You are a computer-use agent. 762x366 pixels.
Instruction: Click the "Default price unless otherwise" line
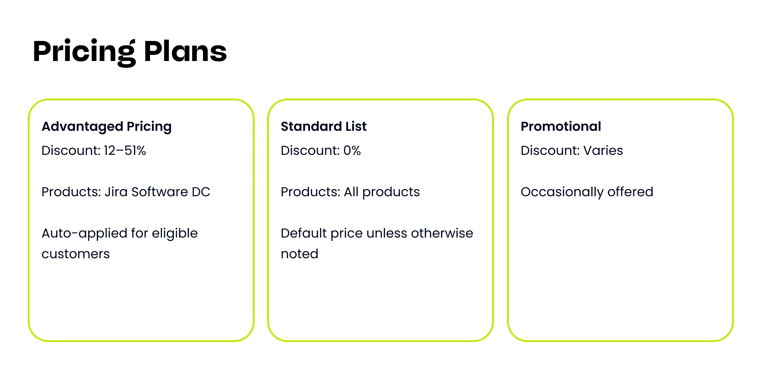(377, 233)
